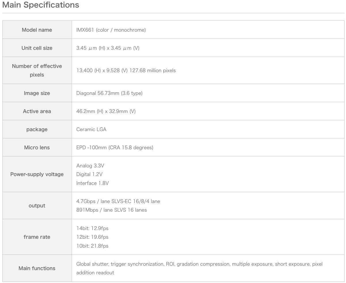
Task: Click the Image size row label
Action: 37,93
